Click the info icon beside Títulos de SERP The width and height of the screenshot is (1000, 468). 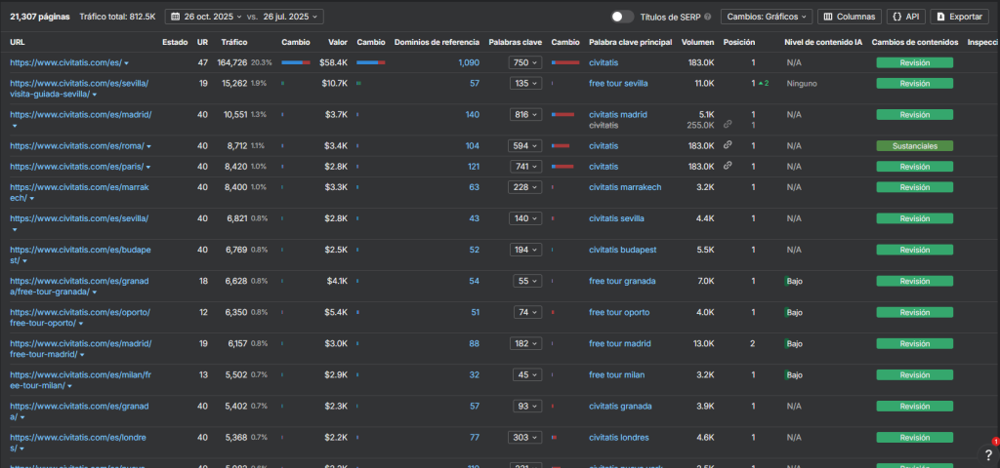707,17
